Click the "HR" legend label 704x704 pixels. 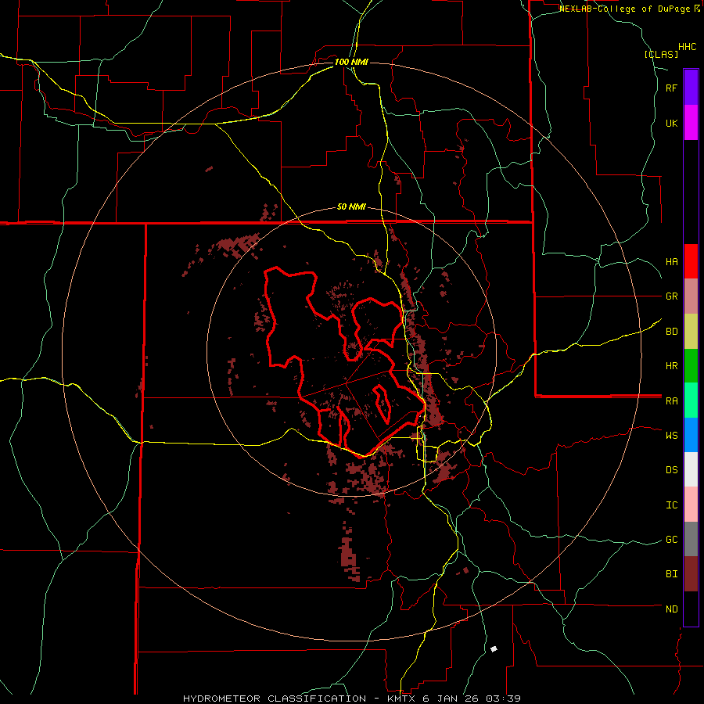tap(671, 366)
